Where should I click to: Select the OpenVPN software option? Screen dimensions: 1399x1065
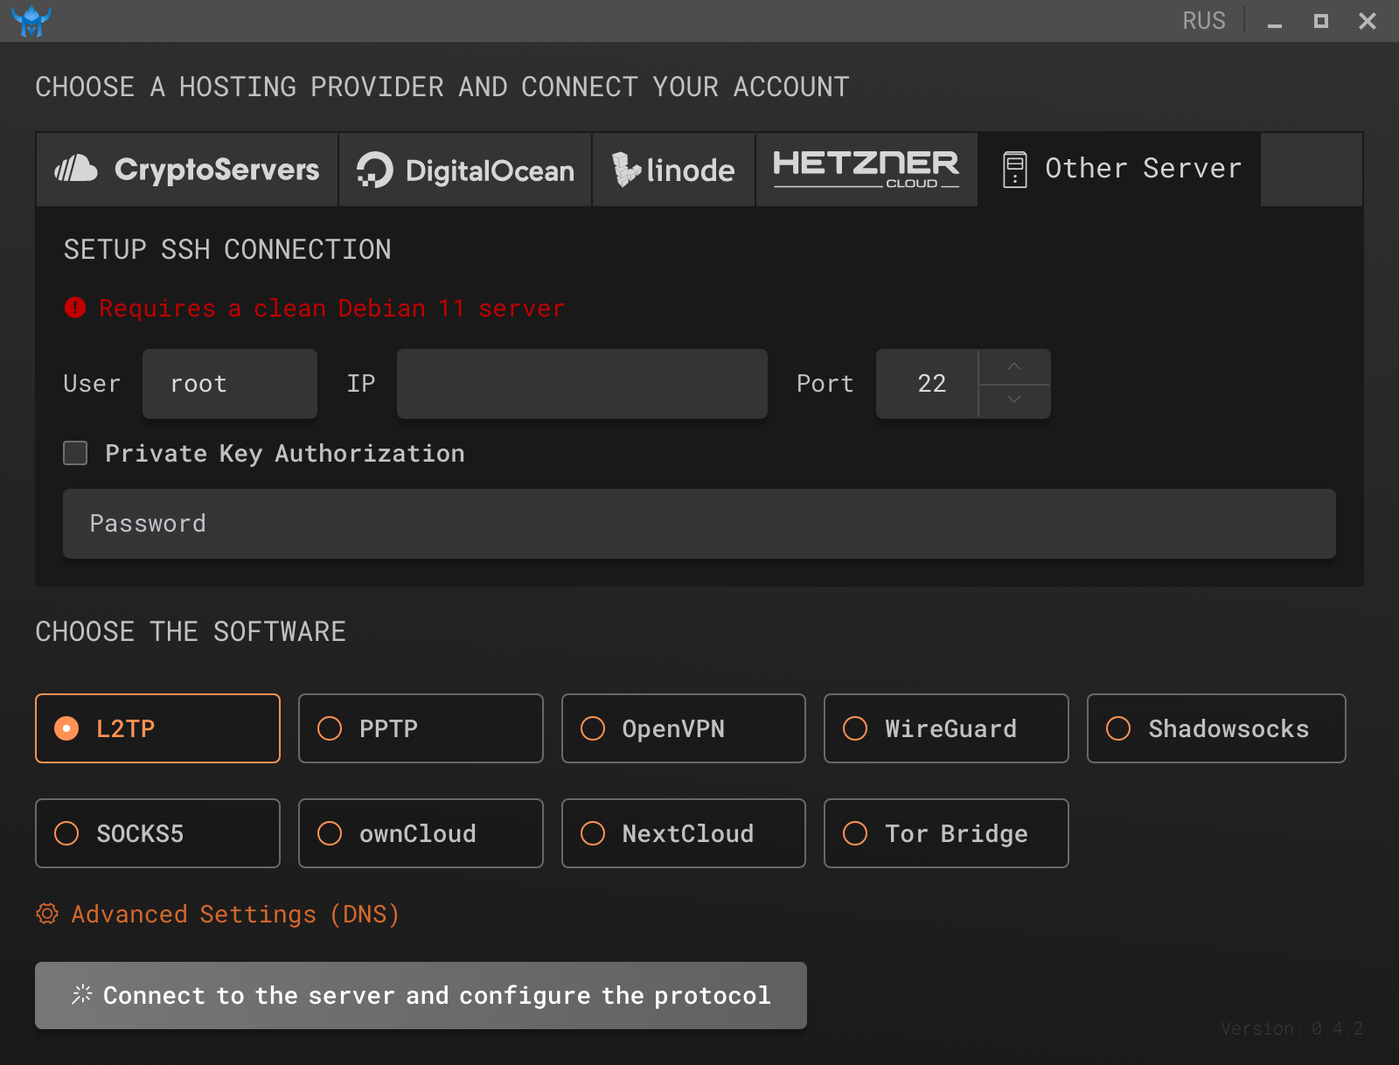[684, 728]
